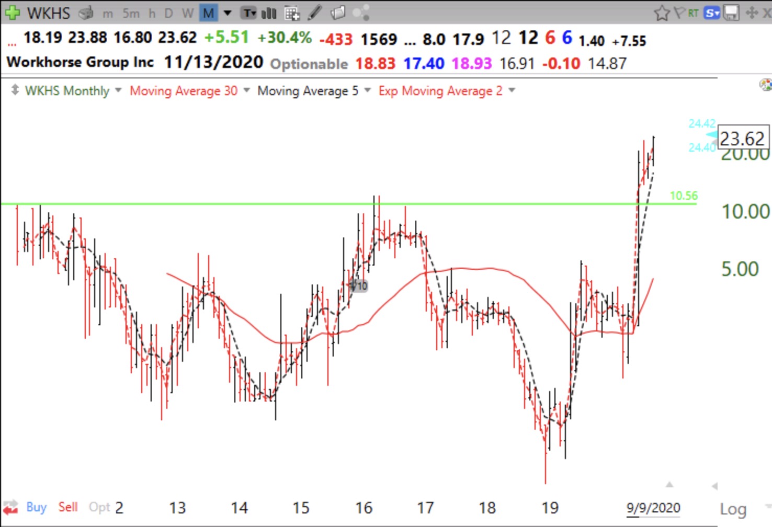Click the cyan 24.42 price label
This screenshot has width=772, height=527.
point(702,123)
